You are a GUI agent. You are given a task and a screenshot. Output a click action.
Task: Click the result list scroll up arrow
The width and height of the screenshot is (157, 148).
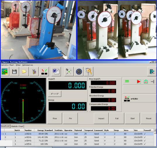click(155, 130)
